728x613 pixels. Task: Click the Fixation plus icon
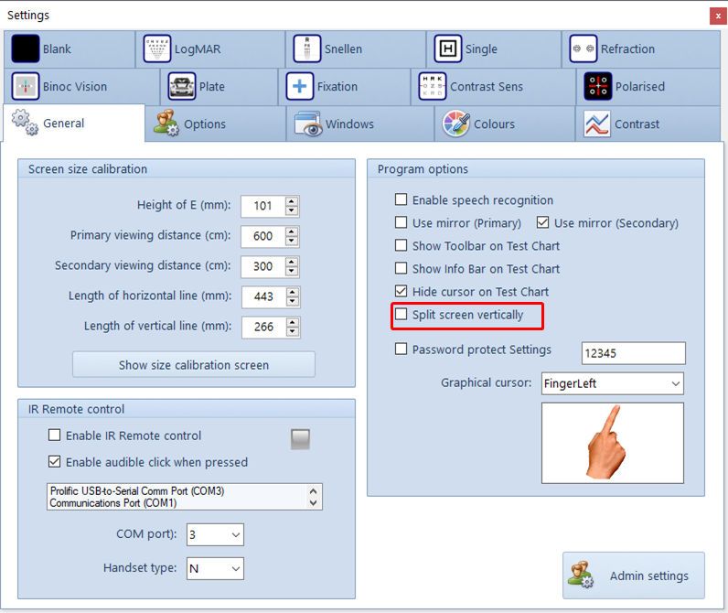click(x=300, y=87)
